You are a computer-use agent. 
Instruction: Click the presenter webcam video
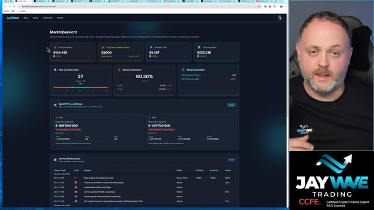pos(331,75)
